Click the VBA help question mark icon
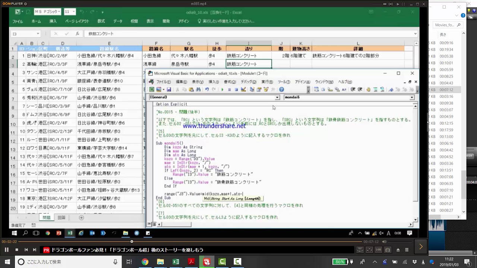The image size is (477, 268). pos(281,90)
